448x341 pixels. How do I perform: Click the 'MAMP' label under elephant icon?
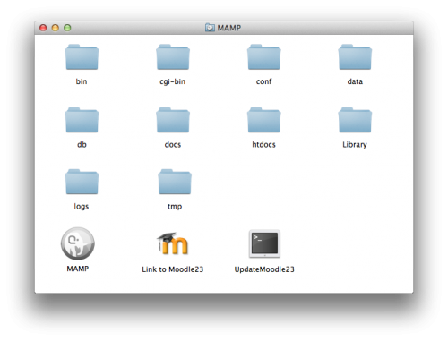(x=78, y=269)
